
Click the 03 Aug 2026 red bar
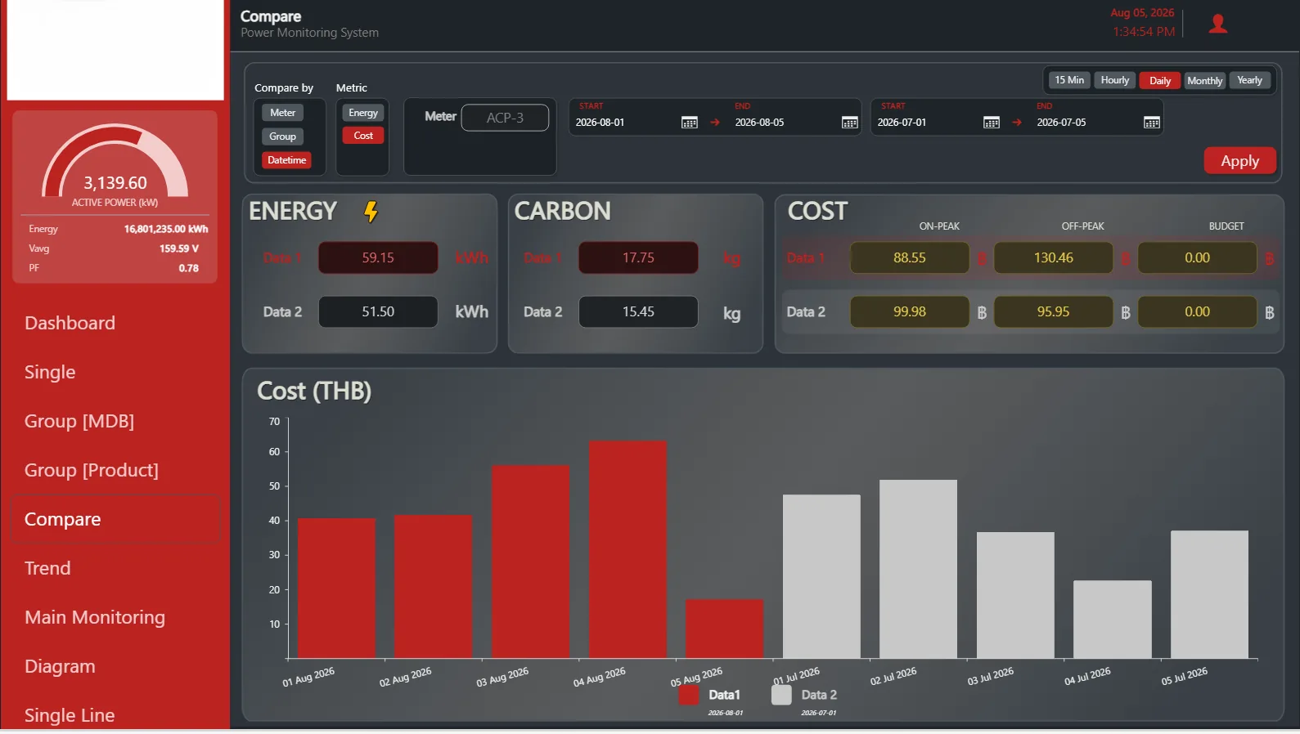click(x=530, y=562)
